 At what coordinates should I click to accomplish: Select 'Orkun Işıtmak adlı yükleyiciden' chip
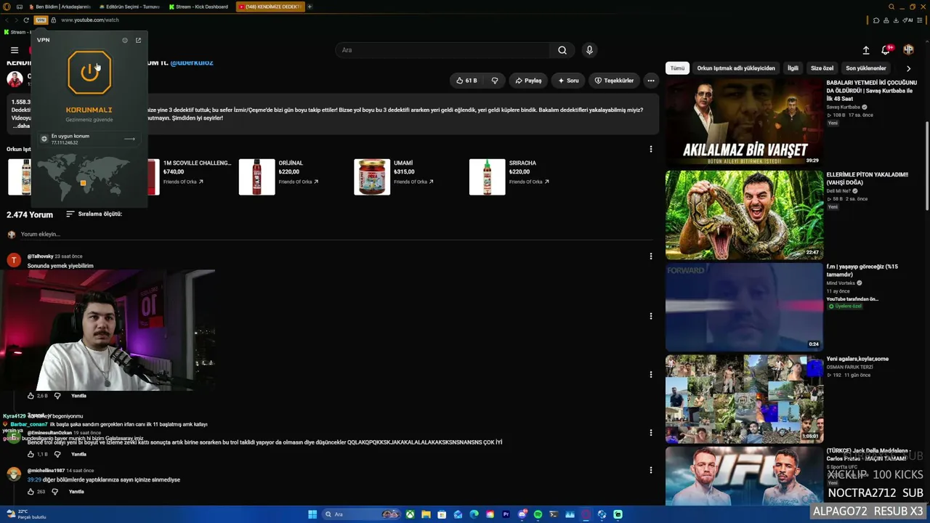tap(736, 68)
